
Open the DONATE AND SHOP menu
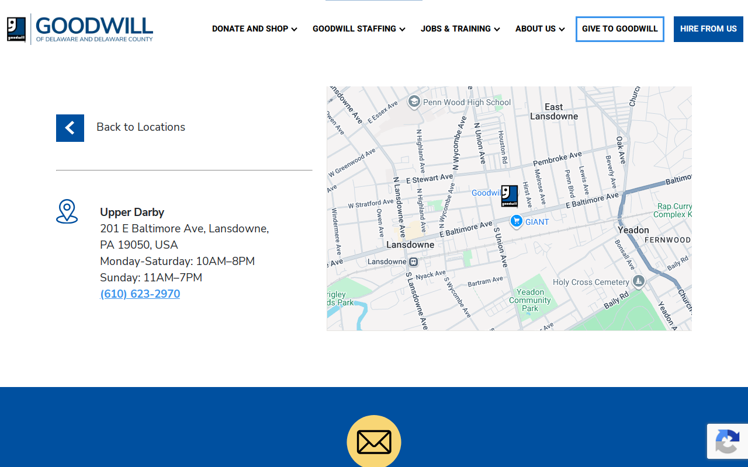click(255, 29)
